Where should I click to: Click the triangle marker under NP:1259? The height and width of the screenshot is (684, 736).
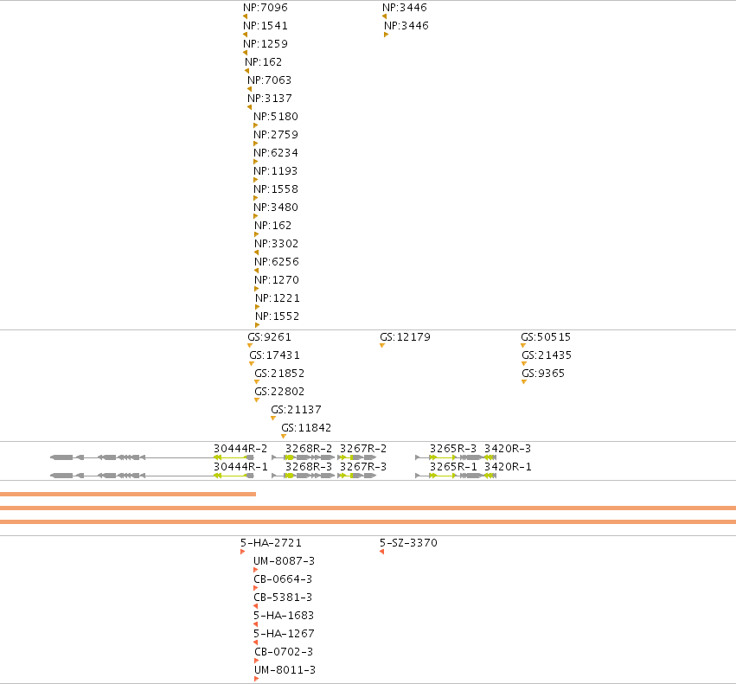[x=245, y=53]
